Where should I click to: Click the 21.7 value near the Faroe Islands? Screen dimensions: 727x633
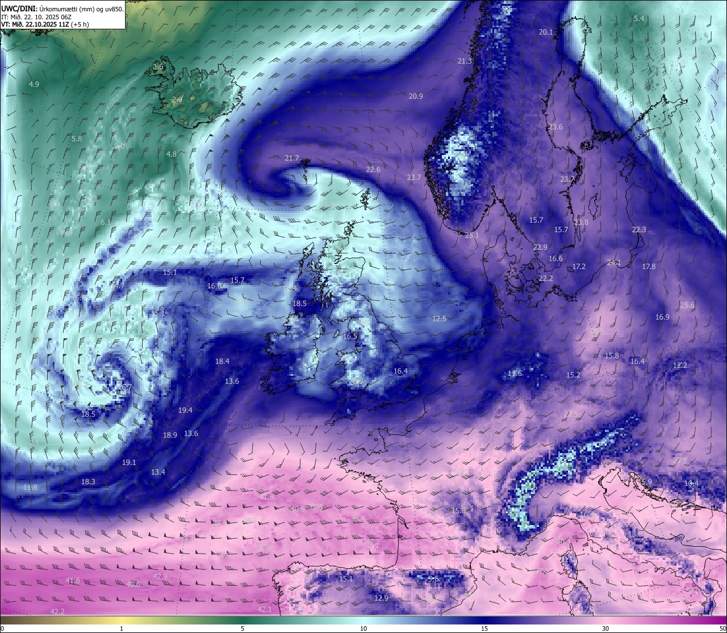(x=292, y=158)
